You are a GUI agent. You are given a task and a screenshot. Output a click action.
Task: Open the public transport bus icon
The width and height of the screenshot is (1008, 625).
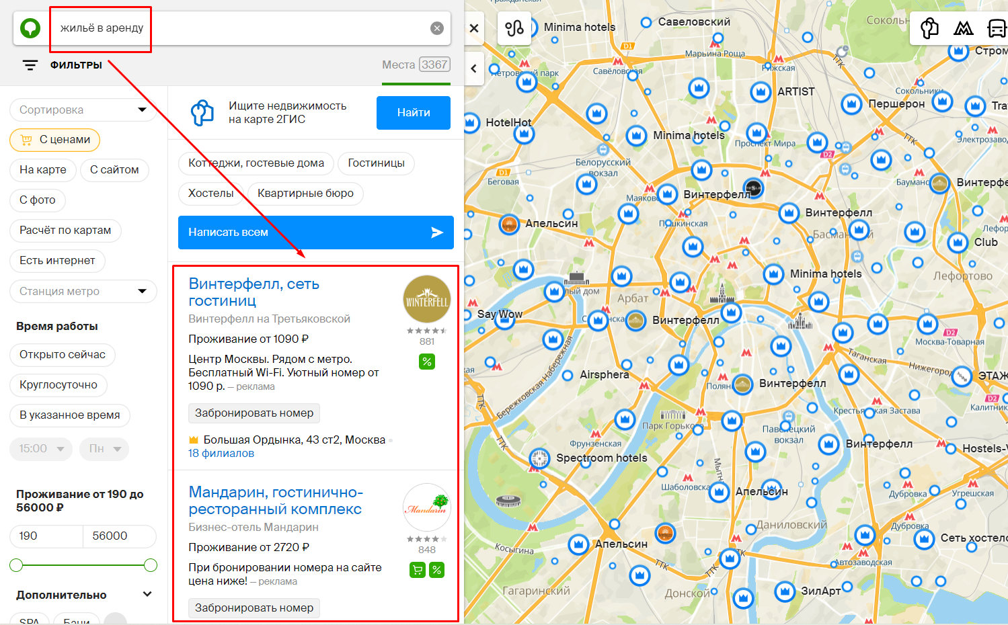[x=996, y=28]
